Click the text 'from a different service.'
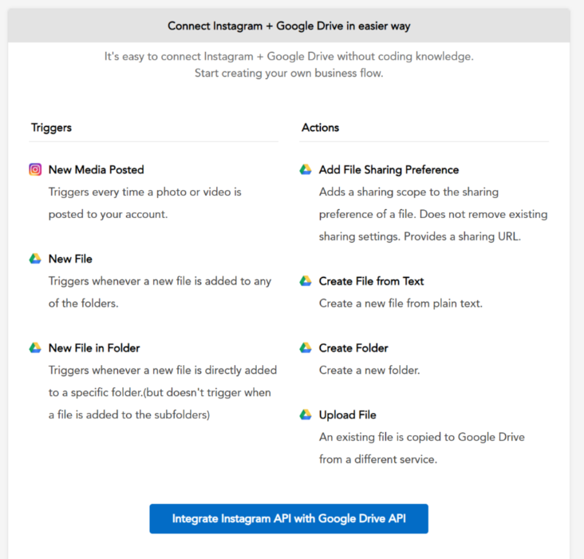Screen dimensions: 584x559 coord(378,459)
